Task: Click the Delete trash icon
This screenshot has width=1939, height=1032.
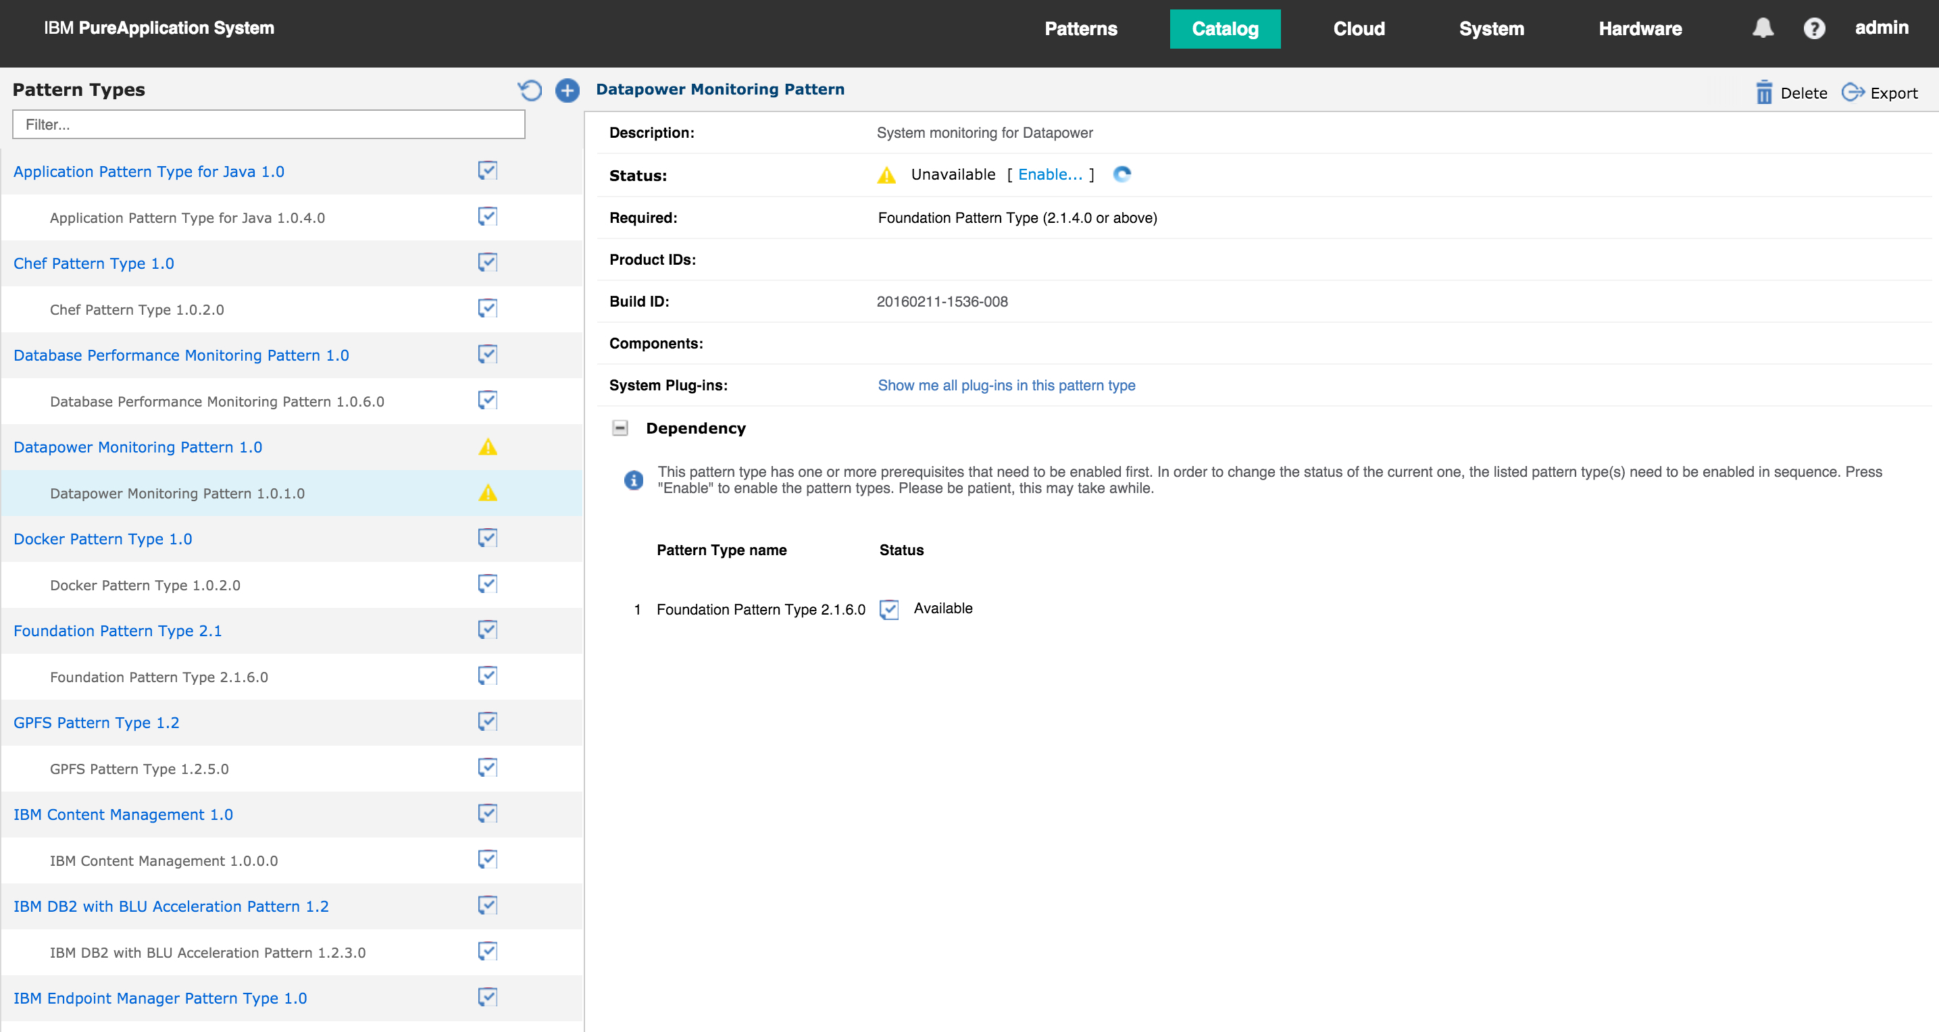Action: [1763, 93]
